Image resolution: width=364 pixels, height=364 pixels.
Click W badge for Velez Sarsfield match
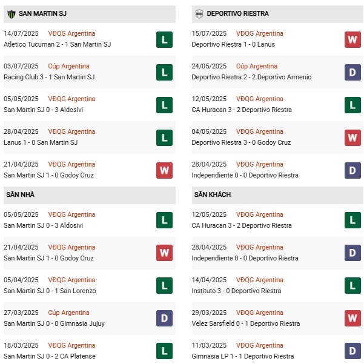pos(352,318)
